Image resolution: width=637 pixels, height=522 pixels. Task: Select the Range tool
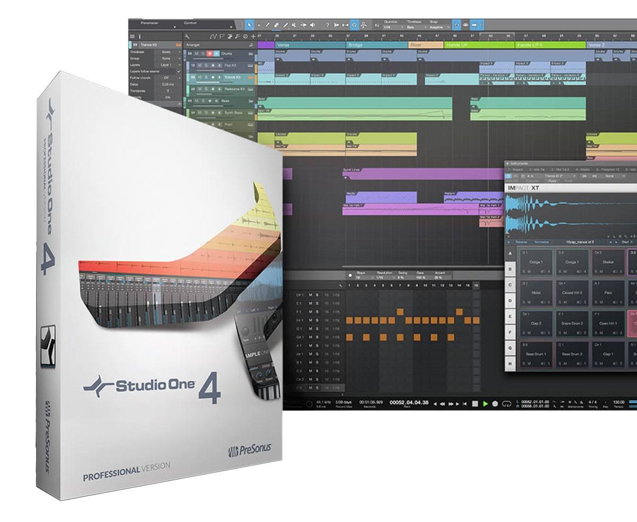[x=259, y=25]
